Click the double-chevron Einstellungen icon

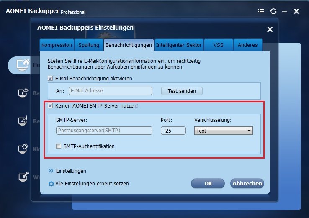pyautogui.click(x=51, y=171)
